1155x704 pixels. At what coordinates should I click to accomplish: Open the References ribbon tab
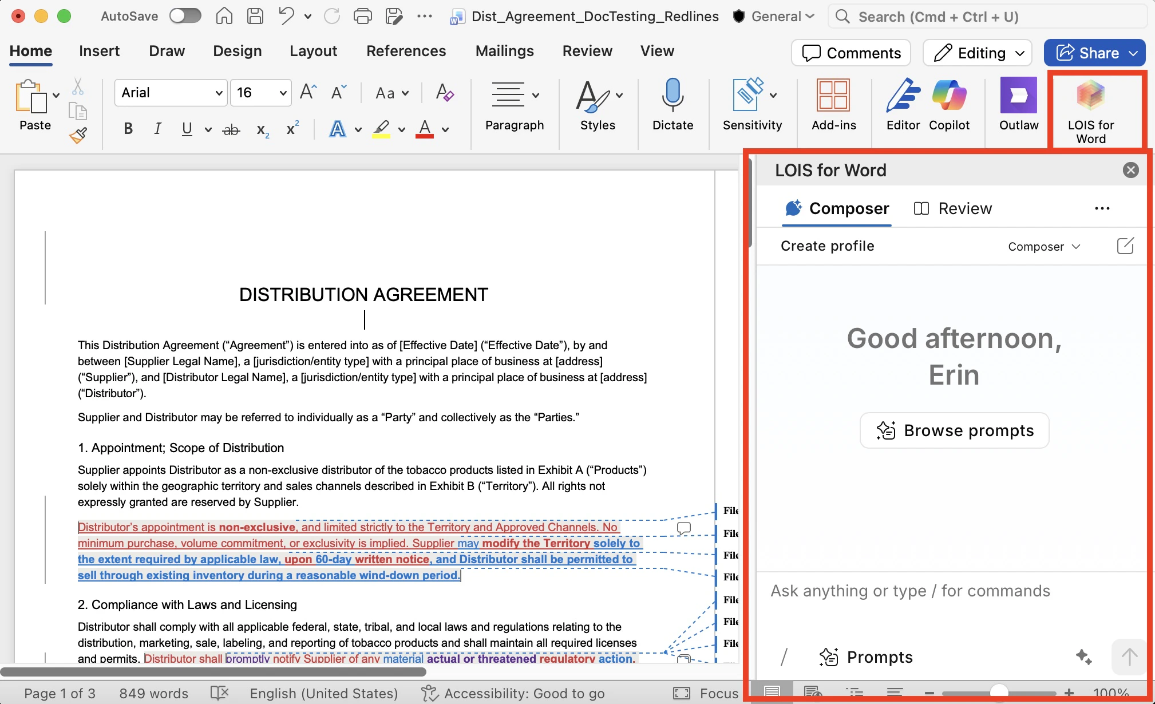(406, 51)
